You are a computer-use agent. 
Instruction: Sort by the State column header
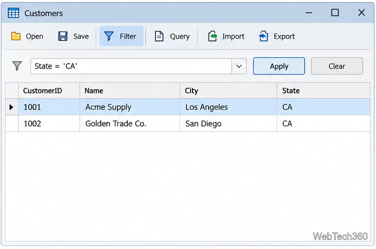point(323,90)
